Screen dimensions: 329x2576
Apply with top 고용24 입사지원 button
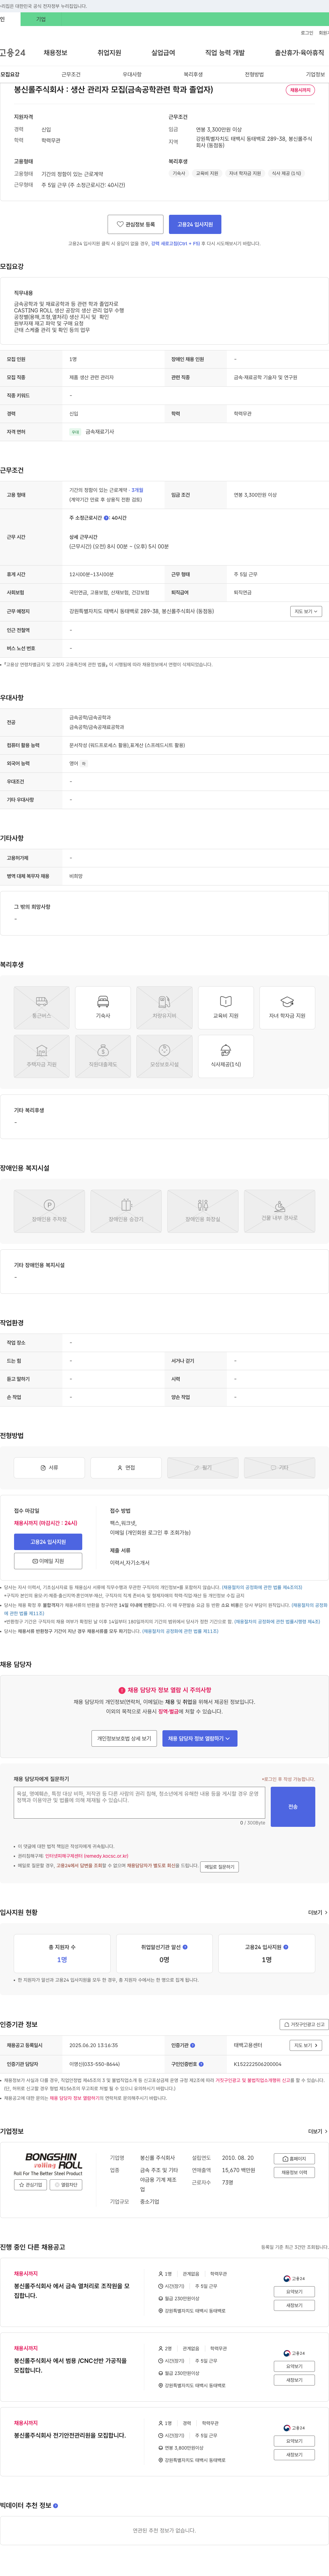[x=195, y=224]
